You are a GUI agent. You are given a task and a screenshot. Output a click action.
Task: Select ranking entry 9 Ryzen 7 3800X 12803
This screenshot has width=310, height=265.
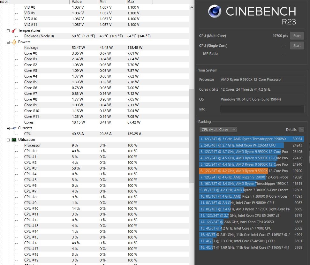[252, 190]
